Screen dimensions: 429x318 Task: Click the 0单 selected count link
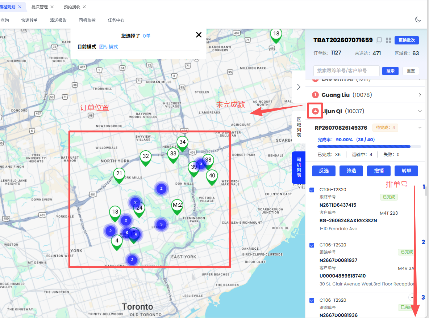[147, 36]
